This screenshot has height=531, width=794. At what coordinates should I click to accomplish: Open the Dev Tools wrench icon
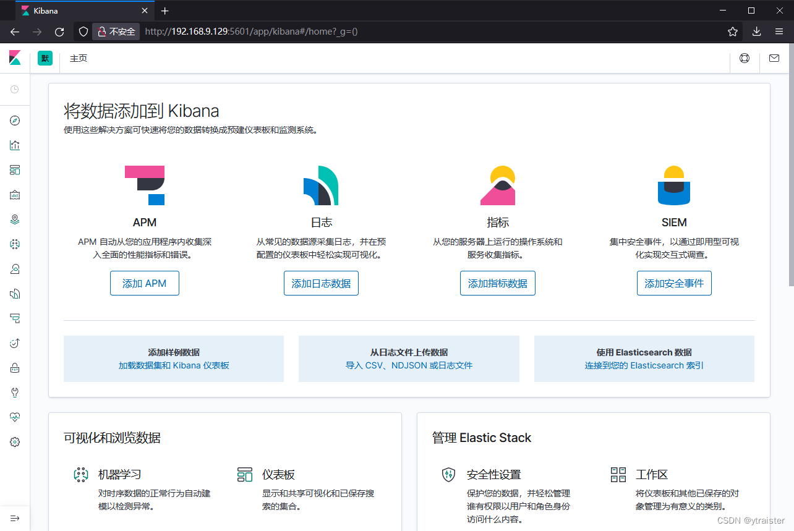pos(15,393)
